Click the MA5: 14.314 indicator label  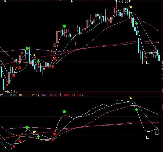[x=73, y=95]
